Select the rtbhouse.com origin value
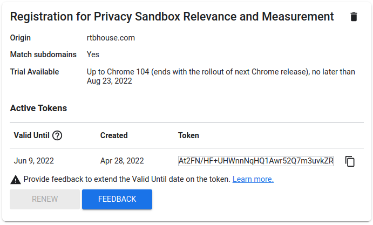 point(111,38)
